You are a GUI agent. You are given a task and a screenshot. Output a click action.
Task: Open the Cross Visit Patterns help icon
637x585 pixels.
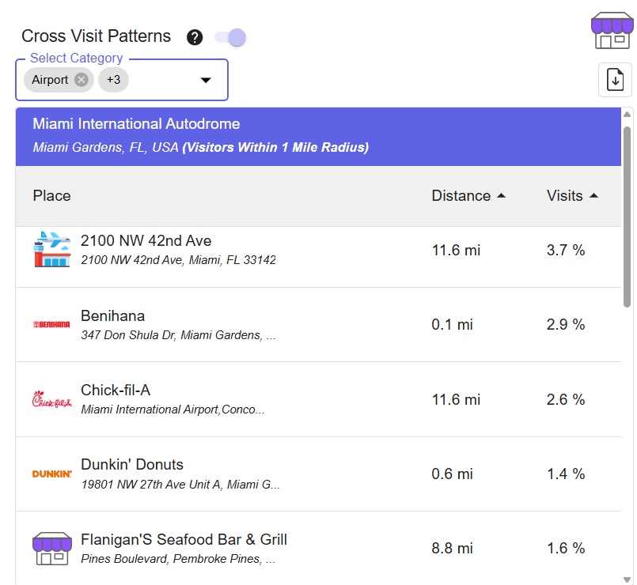(195, 37)
